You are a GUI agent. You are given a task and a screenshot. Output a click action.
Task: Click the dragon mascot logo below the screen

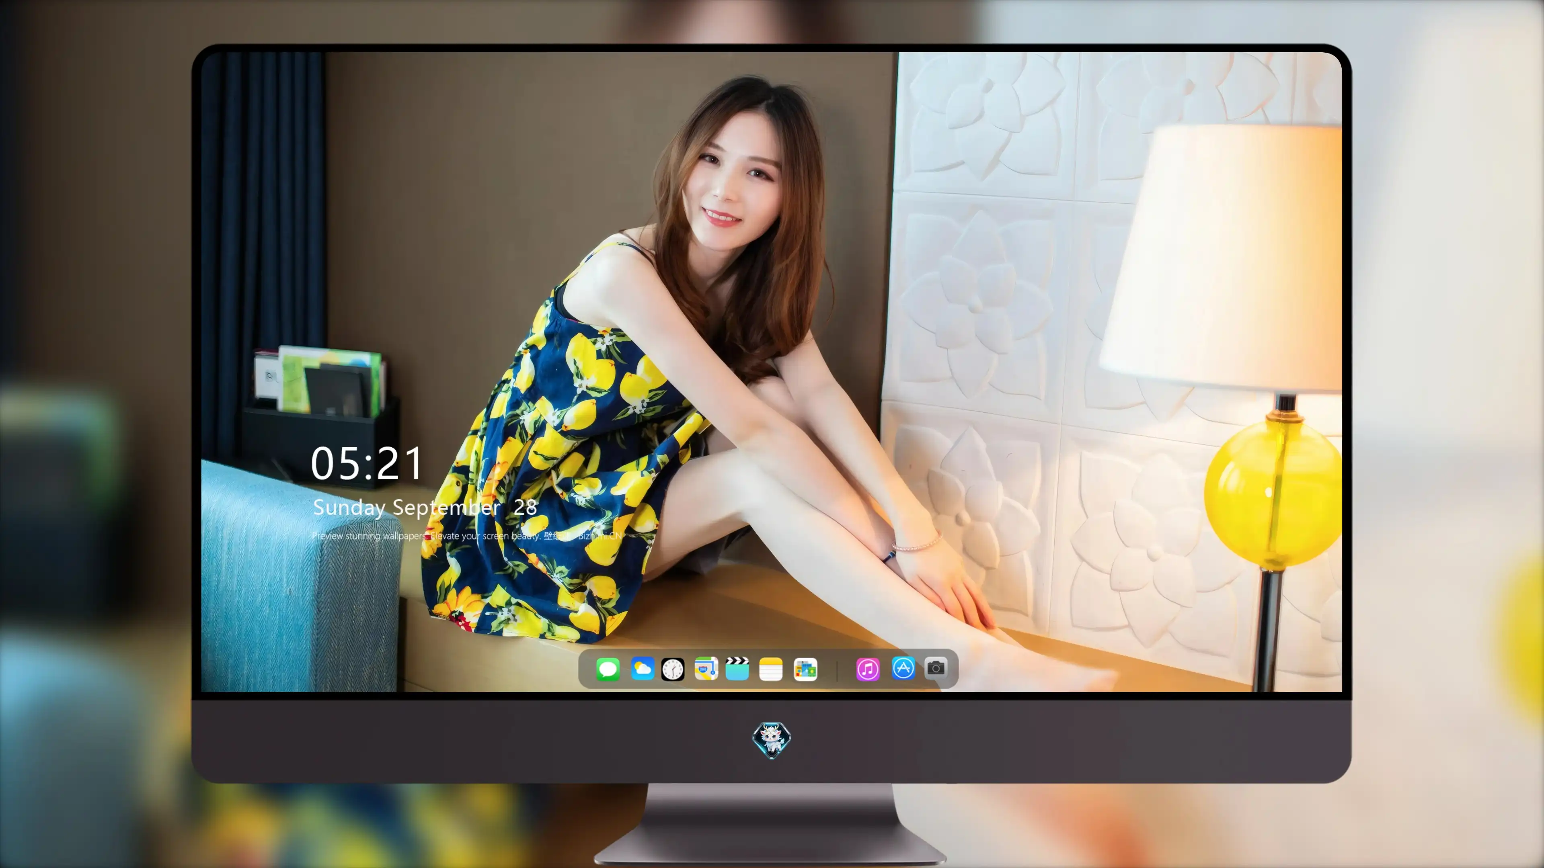click(x=772, y=740)
